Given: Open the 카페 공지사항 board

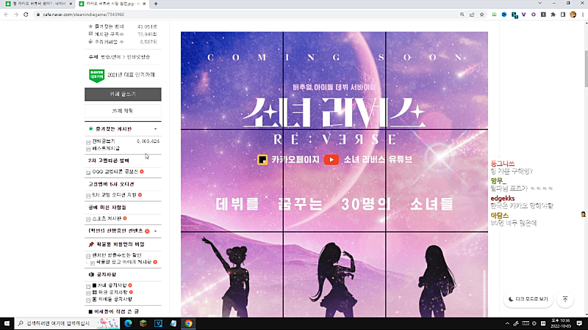Looking at the screenshot, I should click(110, 285).
